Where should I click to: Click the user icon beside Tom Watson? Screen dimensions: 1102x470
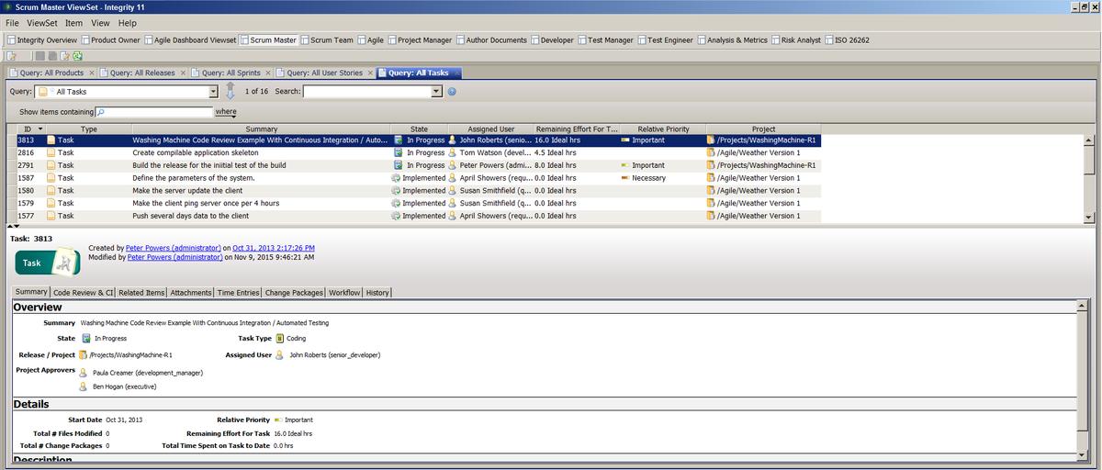click(x=452, y=153)
